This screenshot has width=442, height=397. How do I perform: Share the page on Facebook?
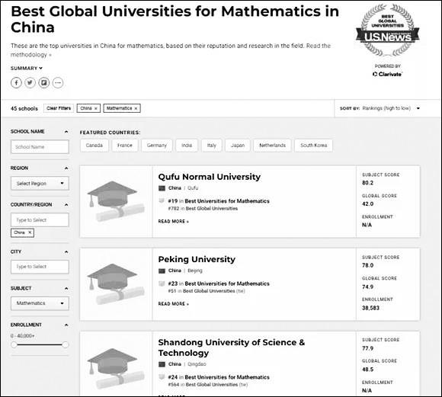(16, 83)
